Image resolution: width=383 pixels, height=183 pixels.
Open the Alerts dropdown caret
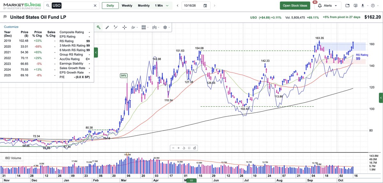(x=336, y=6)
